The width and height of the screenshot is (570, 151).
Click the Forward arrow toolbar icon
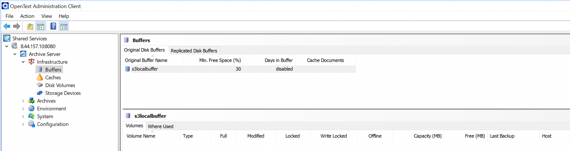click(17, 27)
